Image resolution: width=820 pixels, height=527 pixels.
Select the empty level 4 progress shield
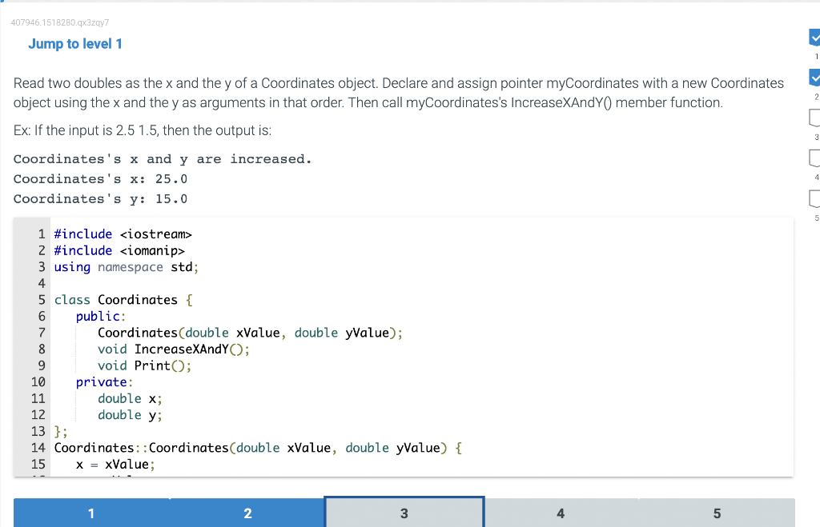(814, 158)
